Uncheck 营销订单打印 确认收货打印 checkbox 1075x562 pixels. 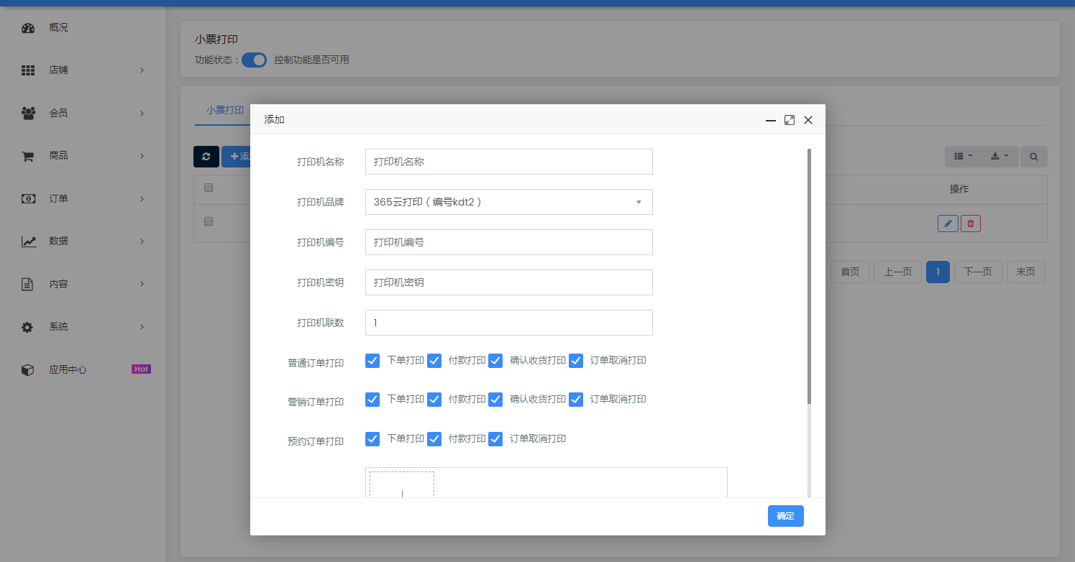click(x=495, y=400)
